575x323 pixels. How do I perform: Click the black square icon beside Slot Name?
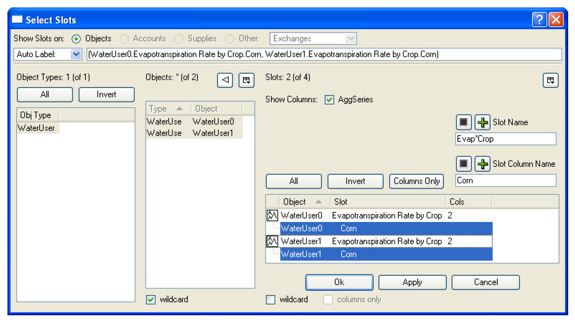463,122
